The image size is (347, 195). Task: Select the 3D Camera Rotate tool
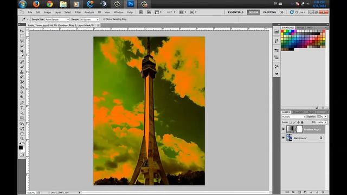coord(22,128)
